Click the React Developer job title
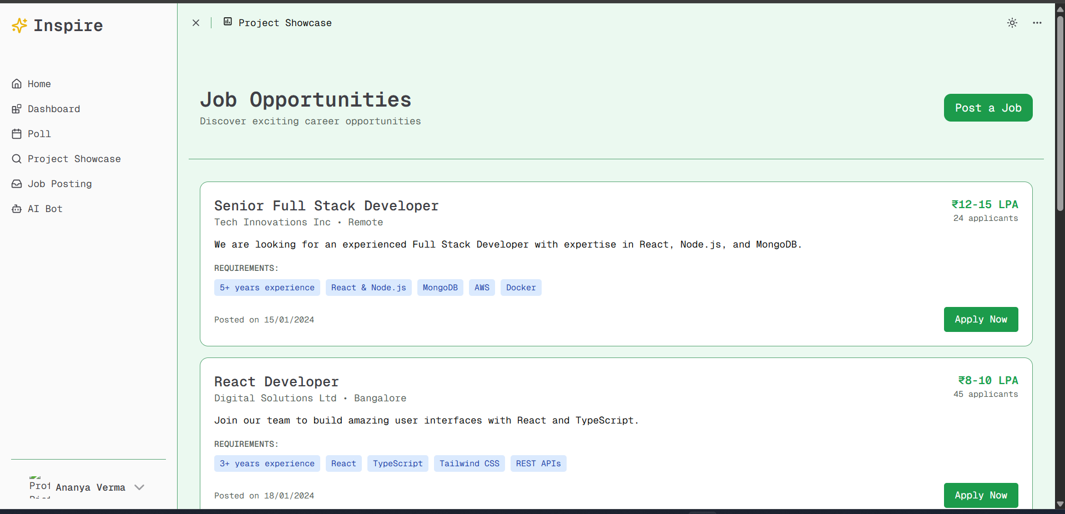Screen dimensions: 1065x514 (x=276, y=382)
